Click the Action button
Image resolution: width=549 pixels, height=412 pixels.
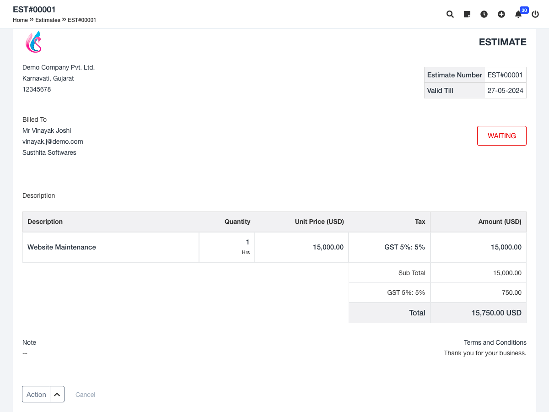(x=36, y=394)
